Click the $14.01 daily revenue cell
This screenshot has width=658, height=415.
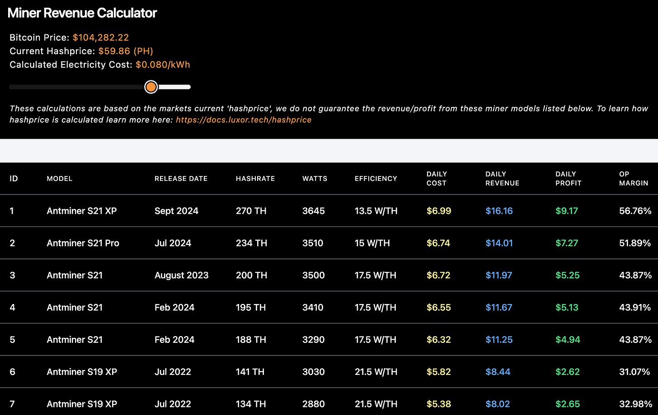499,243
